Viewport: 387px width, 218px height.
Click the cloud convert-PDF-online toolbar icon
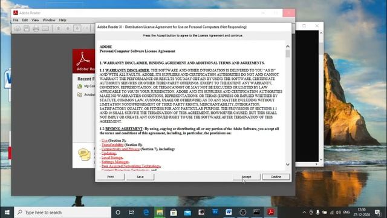point(18,28)
